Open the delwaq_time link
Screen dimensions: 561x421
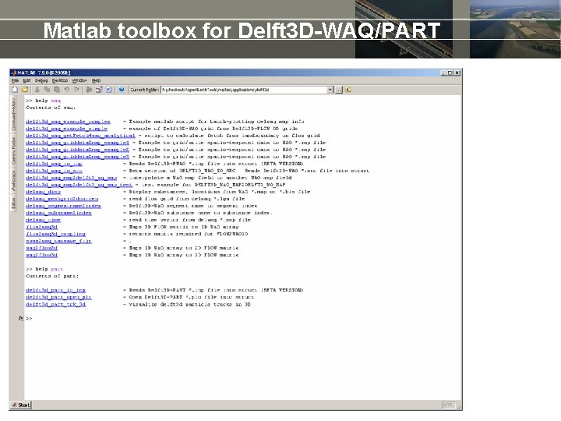tap(44, 220)
